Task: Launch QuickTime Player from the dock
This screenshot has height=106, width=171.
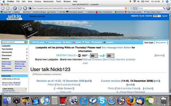Action: point(83,101)
